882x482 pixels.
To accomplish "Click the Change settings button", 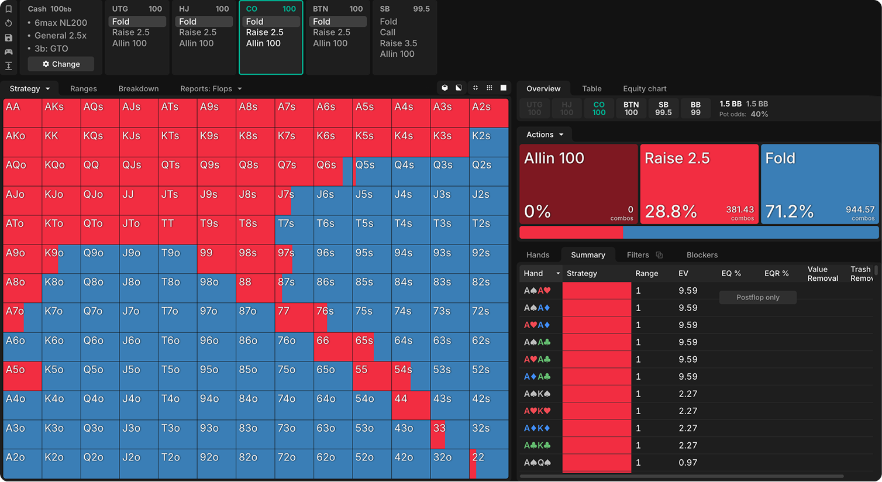I will (61, 64).
